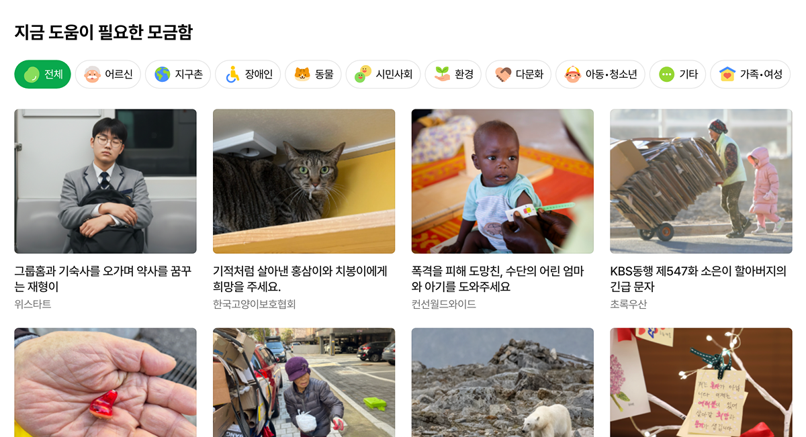806x437 pixels.
Task: Click the 기타 green dots icon
Action: click(666, 75)
